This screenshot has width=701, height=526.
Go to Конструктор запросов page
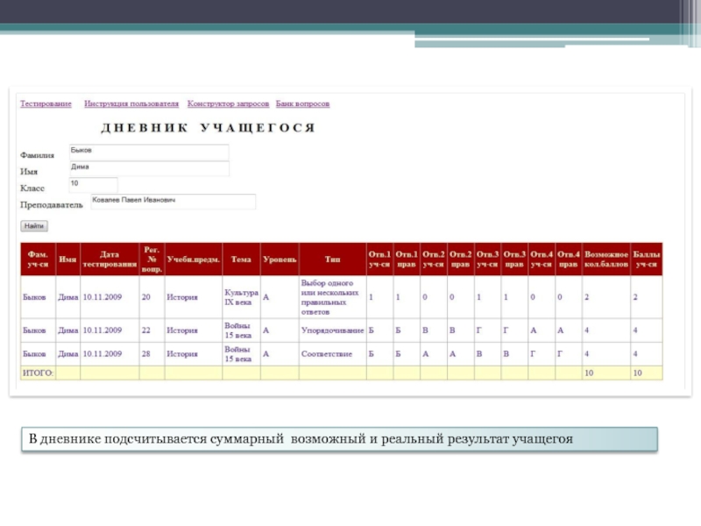coord(227,103)
